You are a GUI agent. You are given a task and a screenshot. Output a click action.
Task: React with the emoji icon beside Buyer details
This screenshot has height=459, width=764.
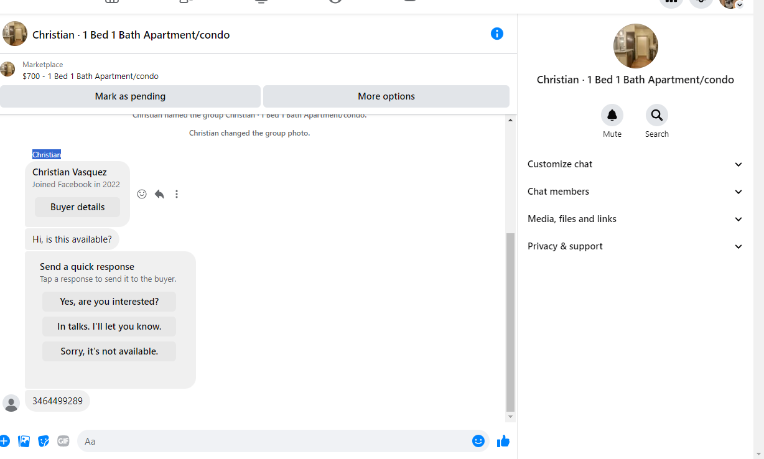click(x=142, y=194)
